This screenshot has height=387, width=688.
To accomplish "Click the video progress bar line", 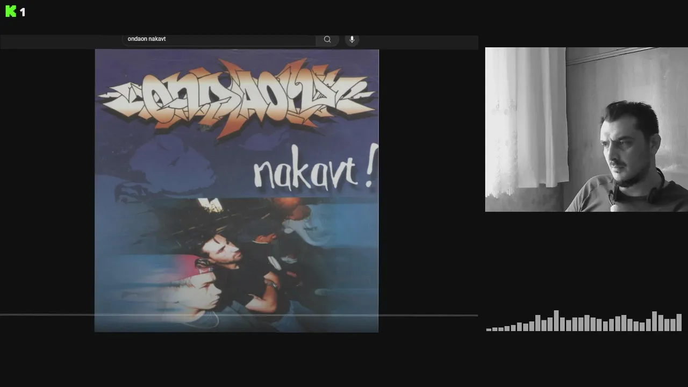I will [239, 315].
